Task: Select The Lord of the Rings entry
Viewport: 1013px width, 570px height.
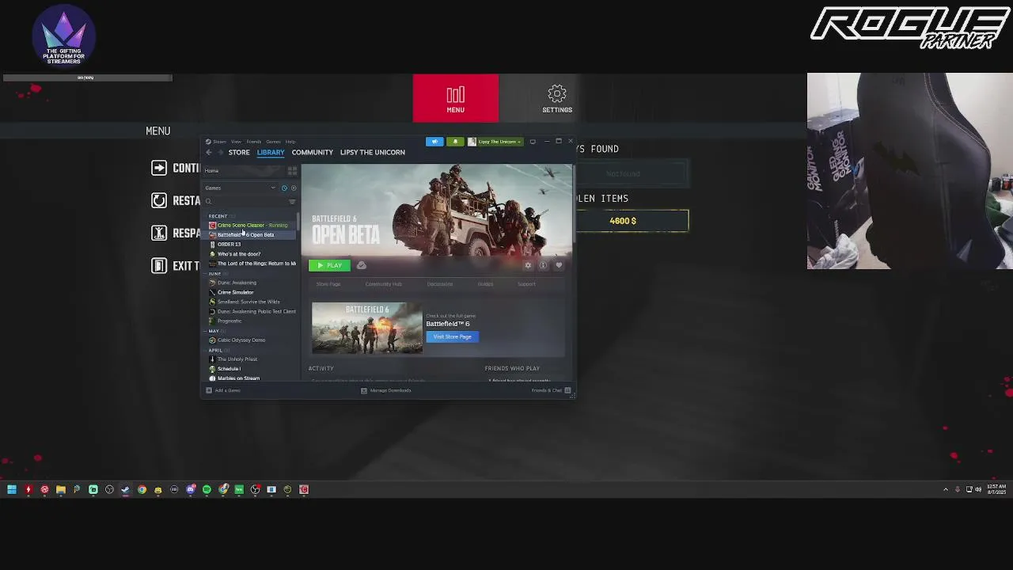Action: pos(252,264)
